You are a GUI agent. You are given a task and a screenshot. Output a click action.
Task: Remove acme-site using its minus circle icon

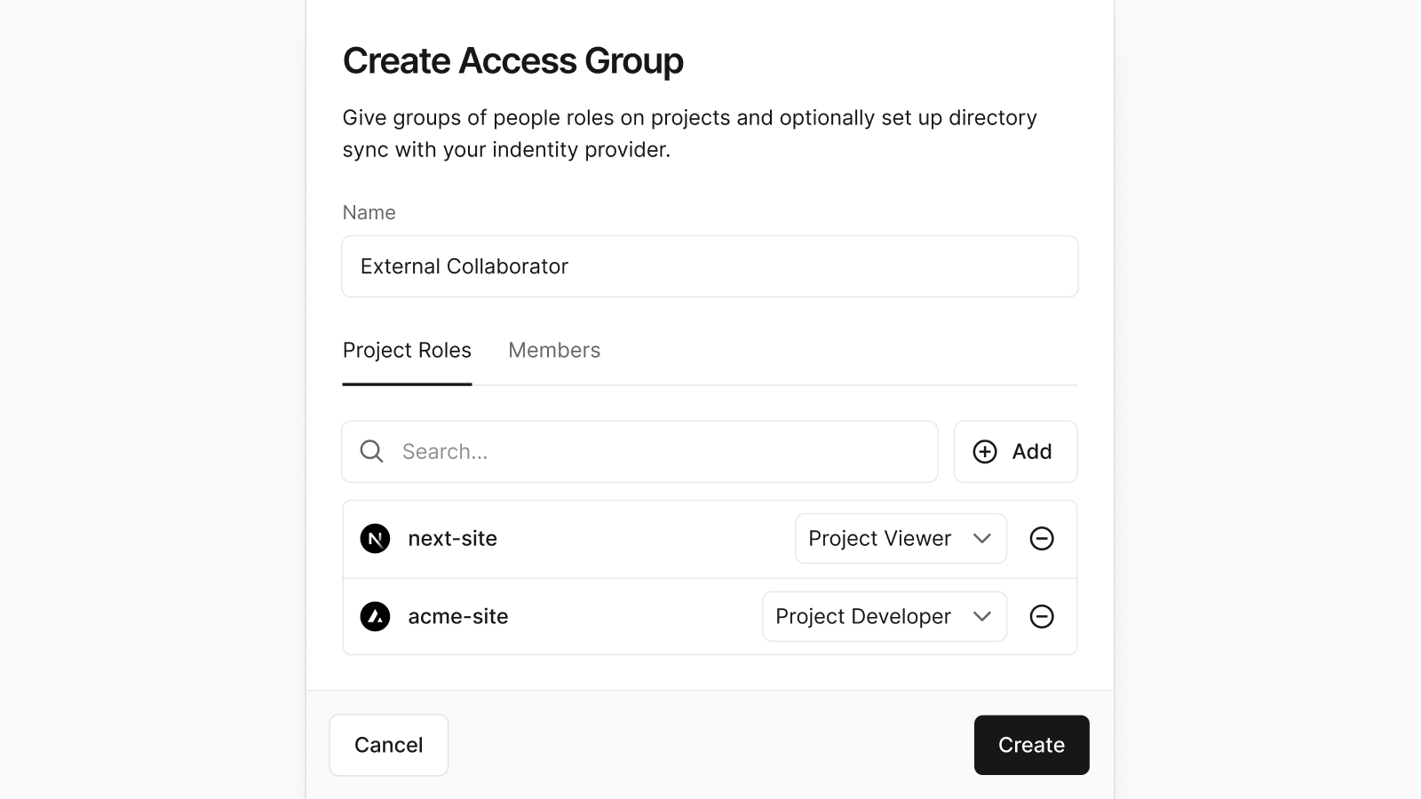click(x=1043, y=616)
